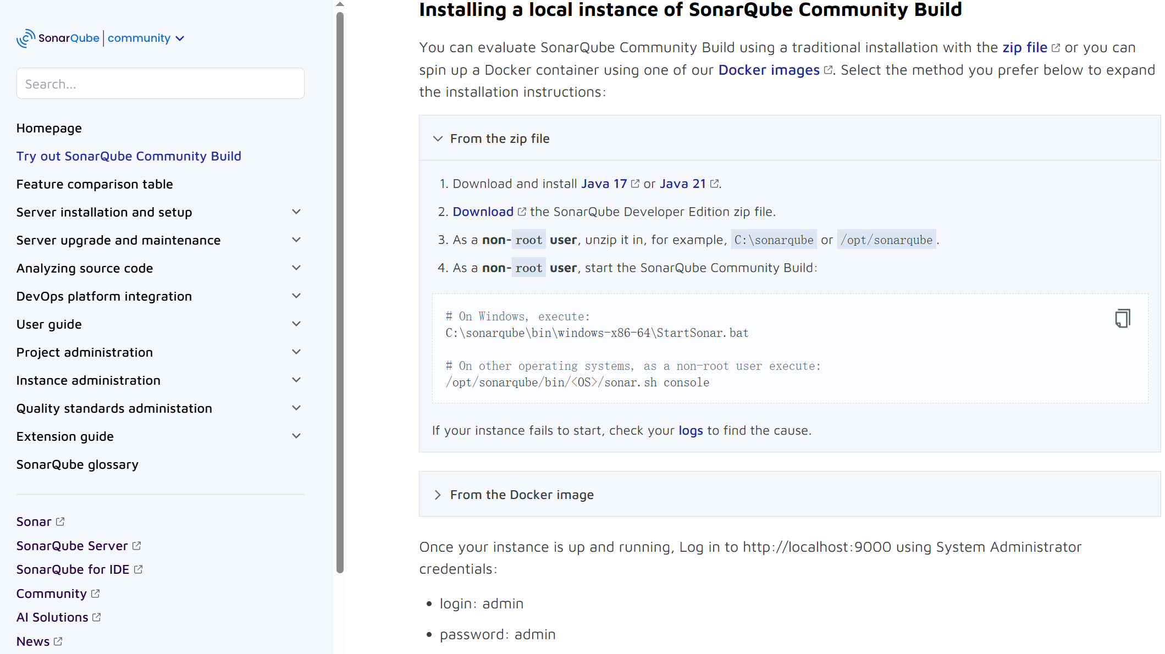Open Analyzing source code page
1165x654 pixels.
[x=85, y=268]
